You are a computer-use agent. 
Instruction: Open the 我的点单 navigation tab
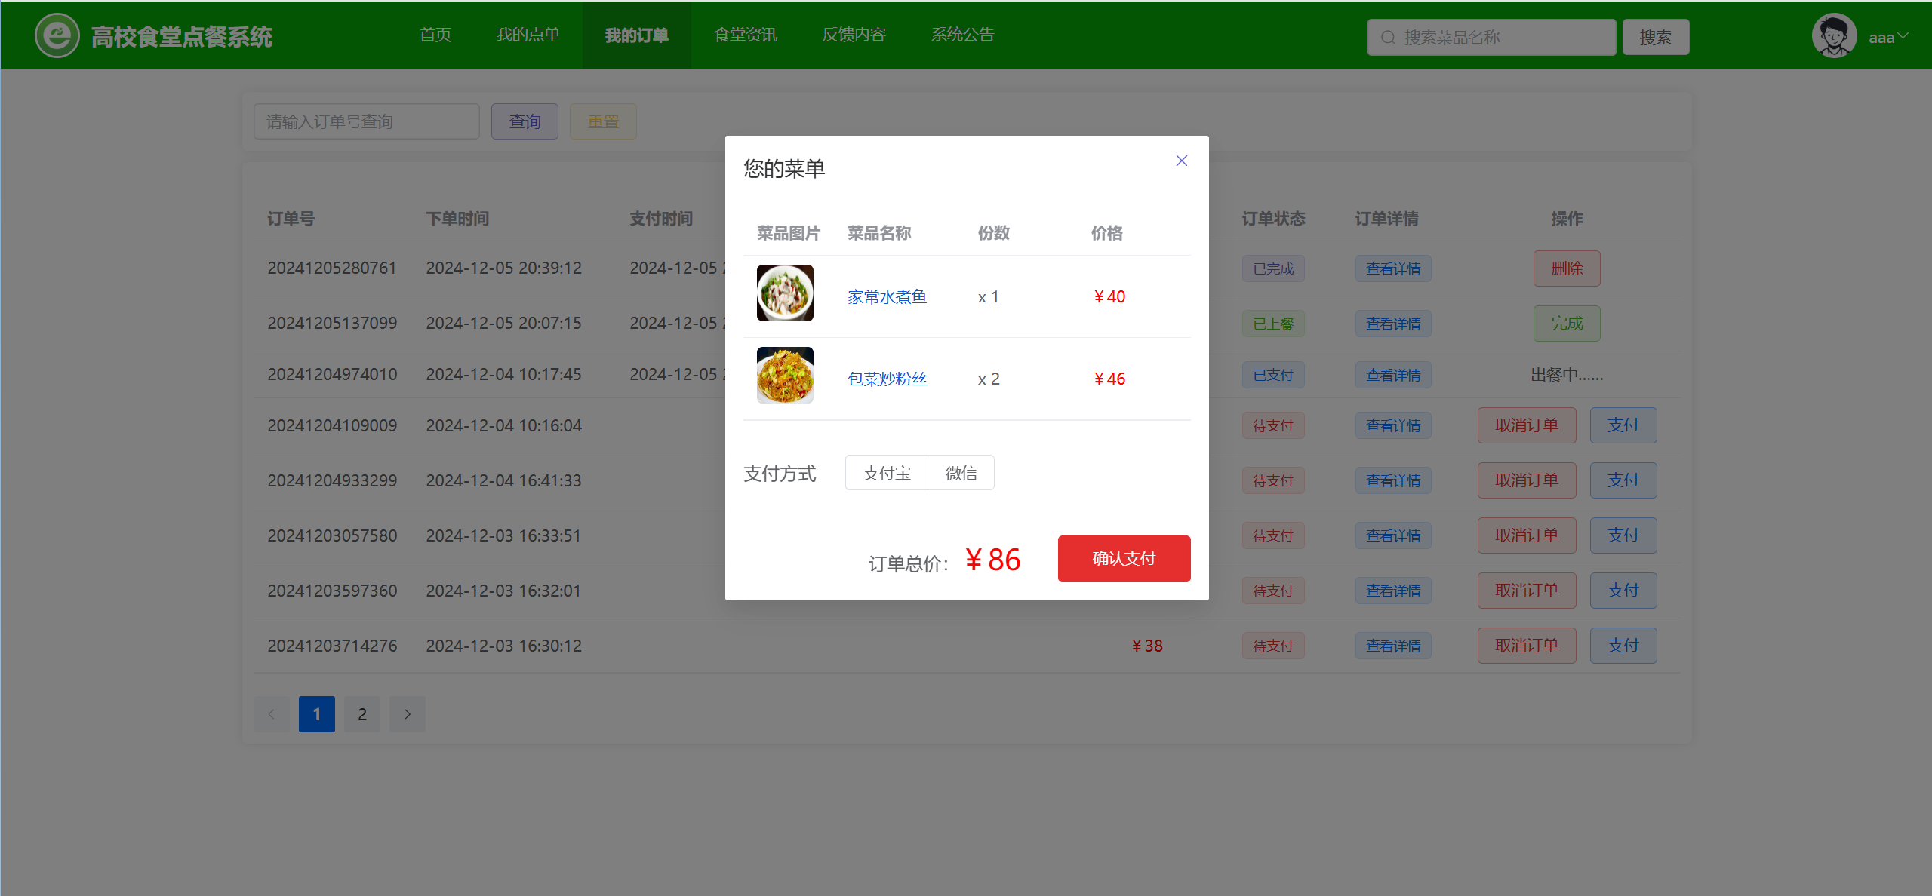[528, 35]
